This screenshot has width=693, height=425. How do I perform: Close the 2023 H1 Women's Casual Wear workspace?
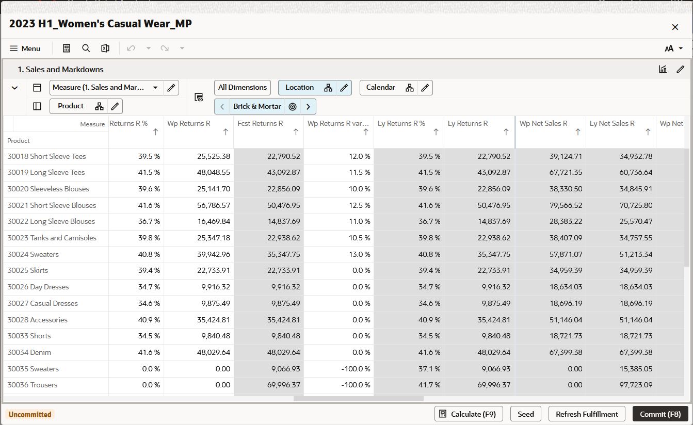coord(675,27)
